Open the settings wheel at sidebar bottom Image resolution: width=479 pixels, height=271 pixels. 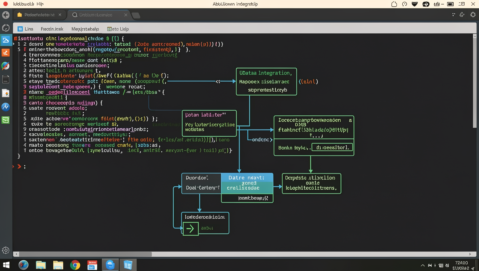[6, 250]
